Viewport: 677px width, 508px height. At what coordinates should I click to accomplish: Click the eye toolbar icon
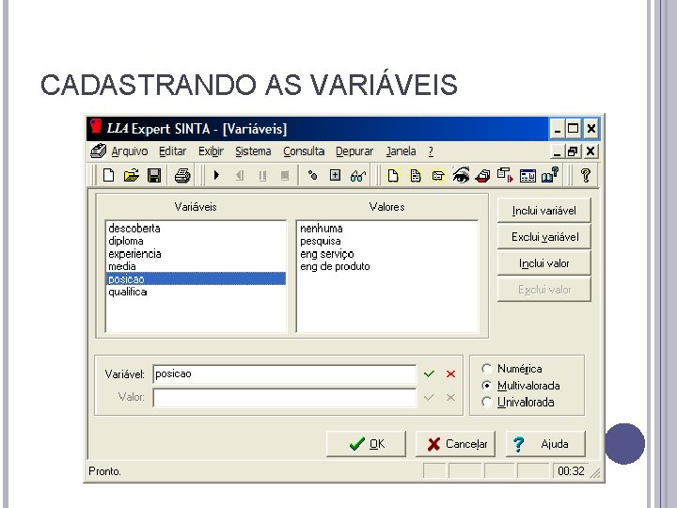(x=461, y=175)
